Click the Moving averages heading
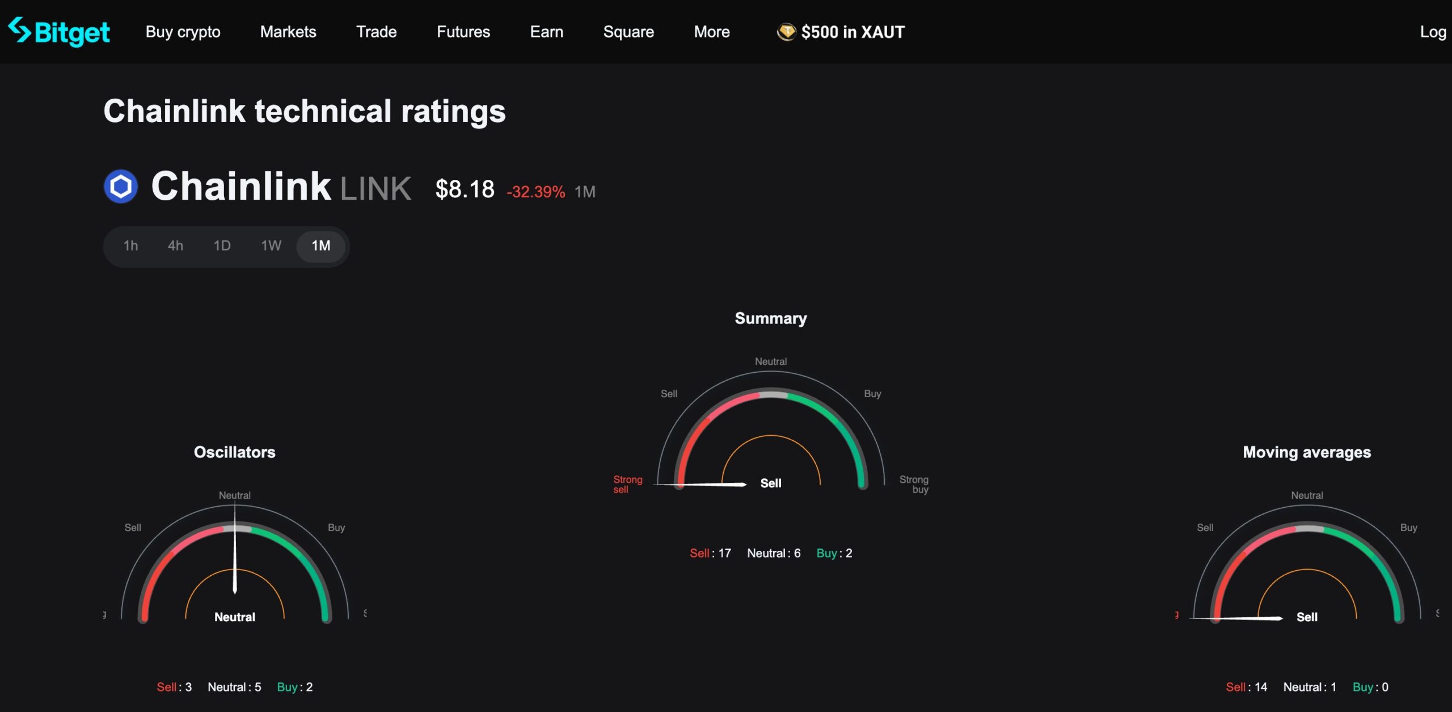This screenshot has height=712, width=1452. point(1307,452)
